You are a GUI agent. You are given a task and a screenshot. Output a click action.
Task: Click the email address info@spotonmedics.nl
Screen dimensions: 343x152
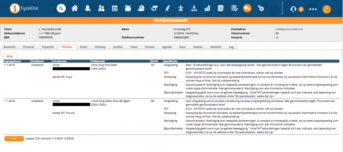tap(289, 29)
